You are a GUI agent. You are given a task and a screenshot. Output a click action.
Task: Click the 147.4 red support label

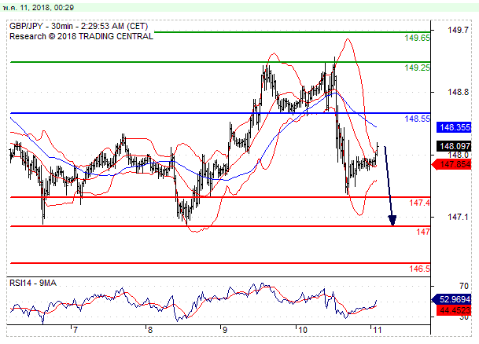click(x=419, y=203)
